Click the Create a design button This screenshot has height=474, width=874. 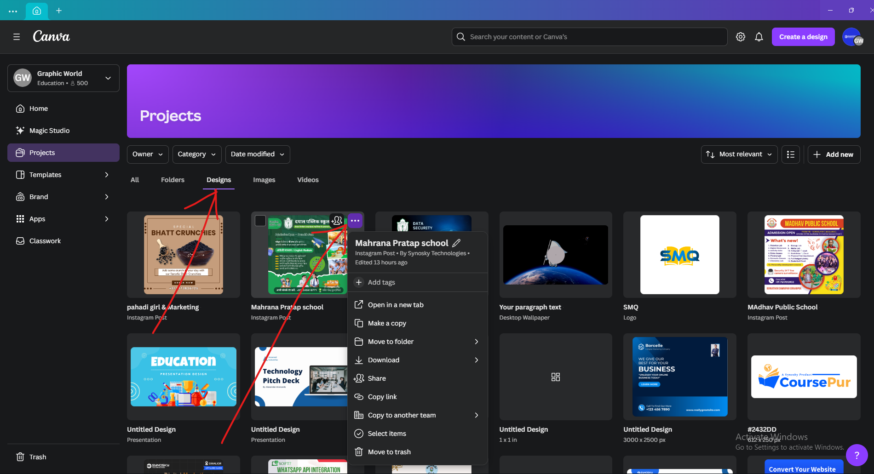[803, 37]
